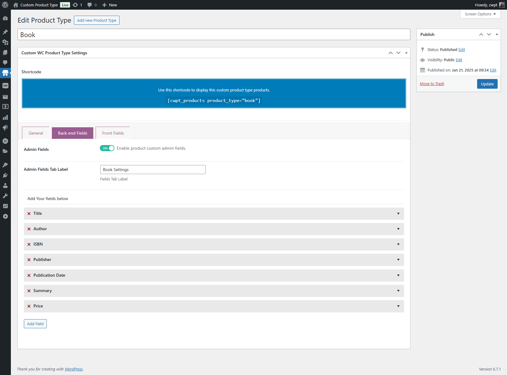Image resolution: width=507 pixels, height=375 pixels.
Task: Collapse the Custom WC Product Type Settings panel
Action: click(406, 53)
